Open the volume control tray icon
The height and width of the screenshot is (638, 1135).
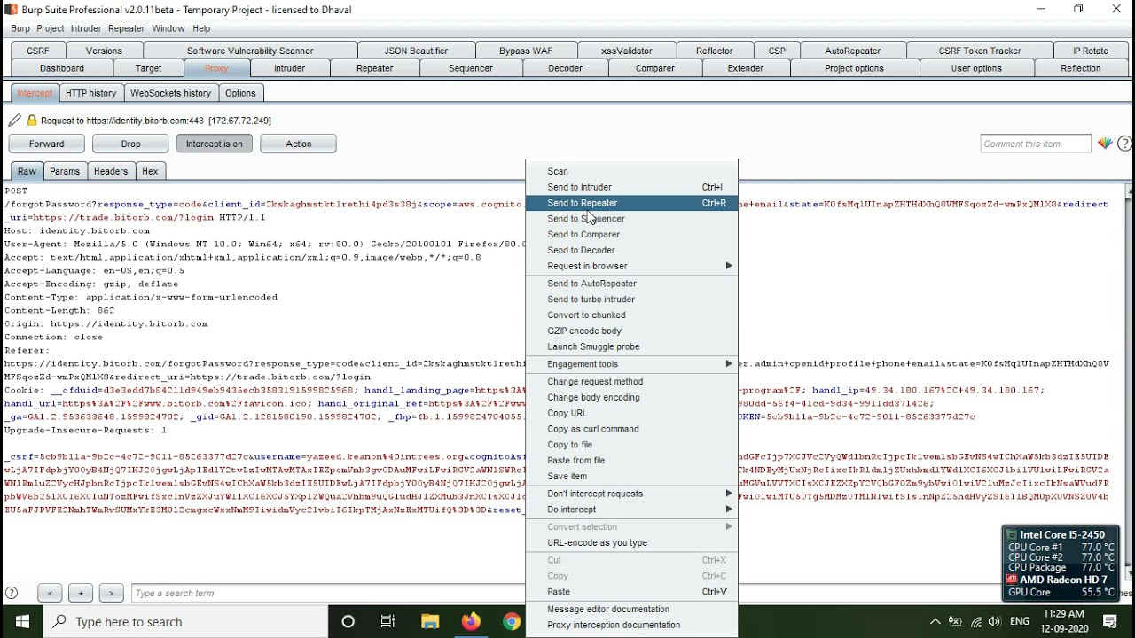[x=994, y=622]
